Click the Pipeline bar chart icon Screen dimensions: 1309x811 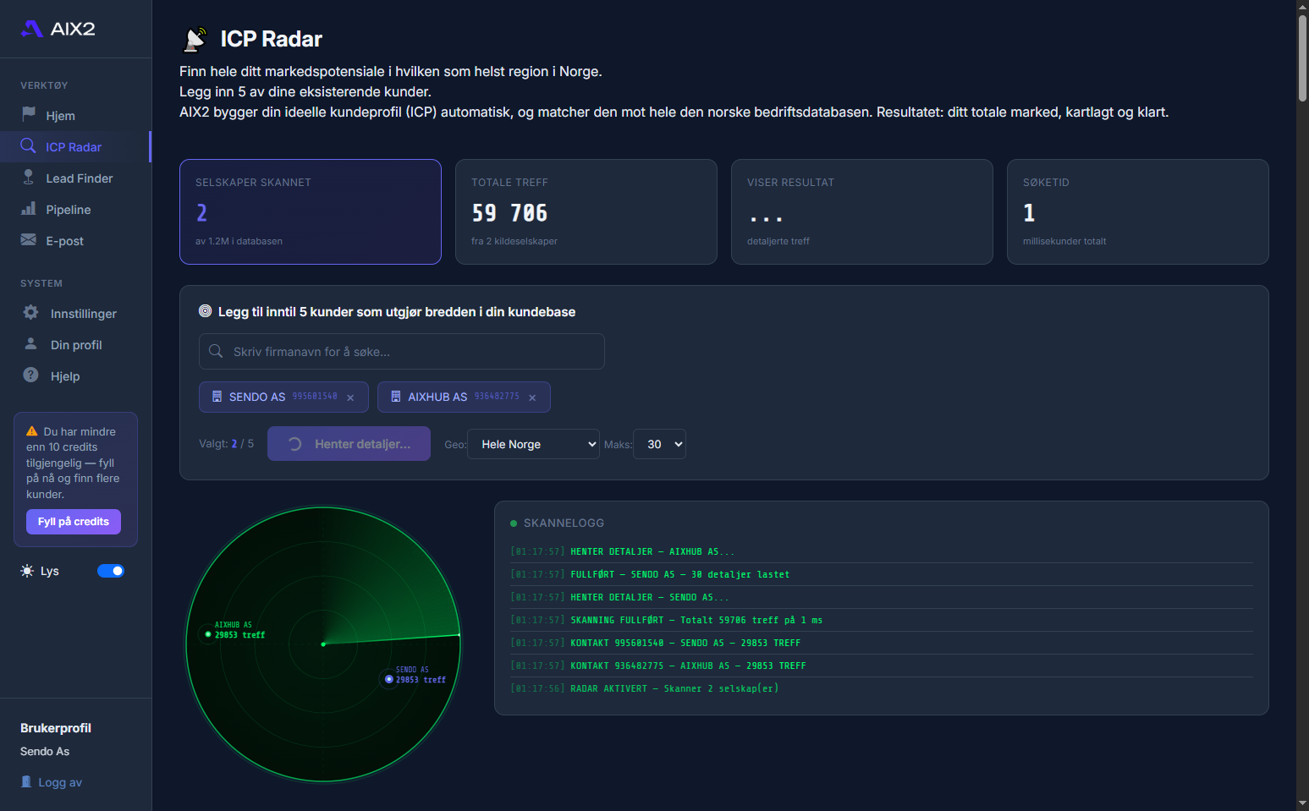click(28, 209)
